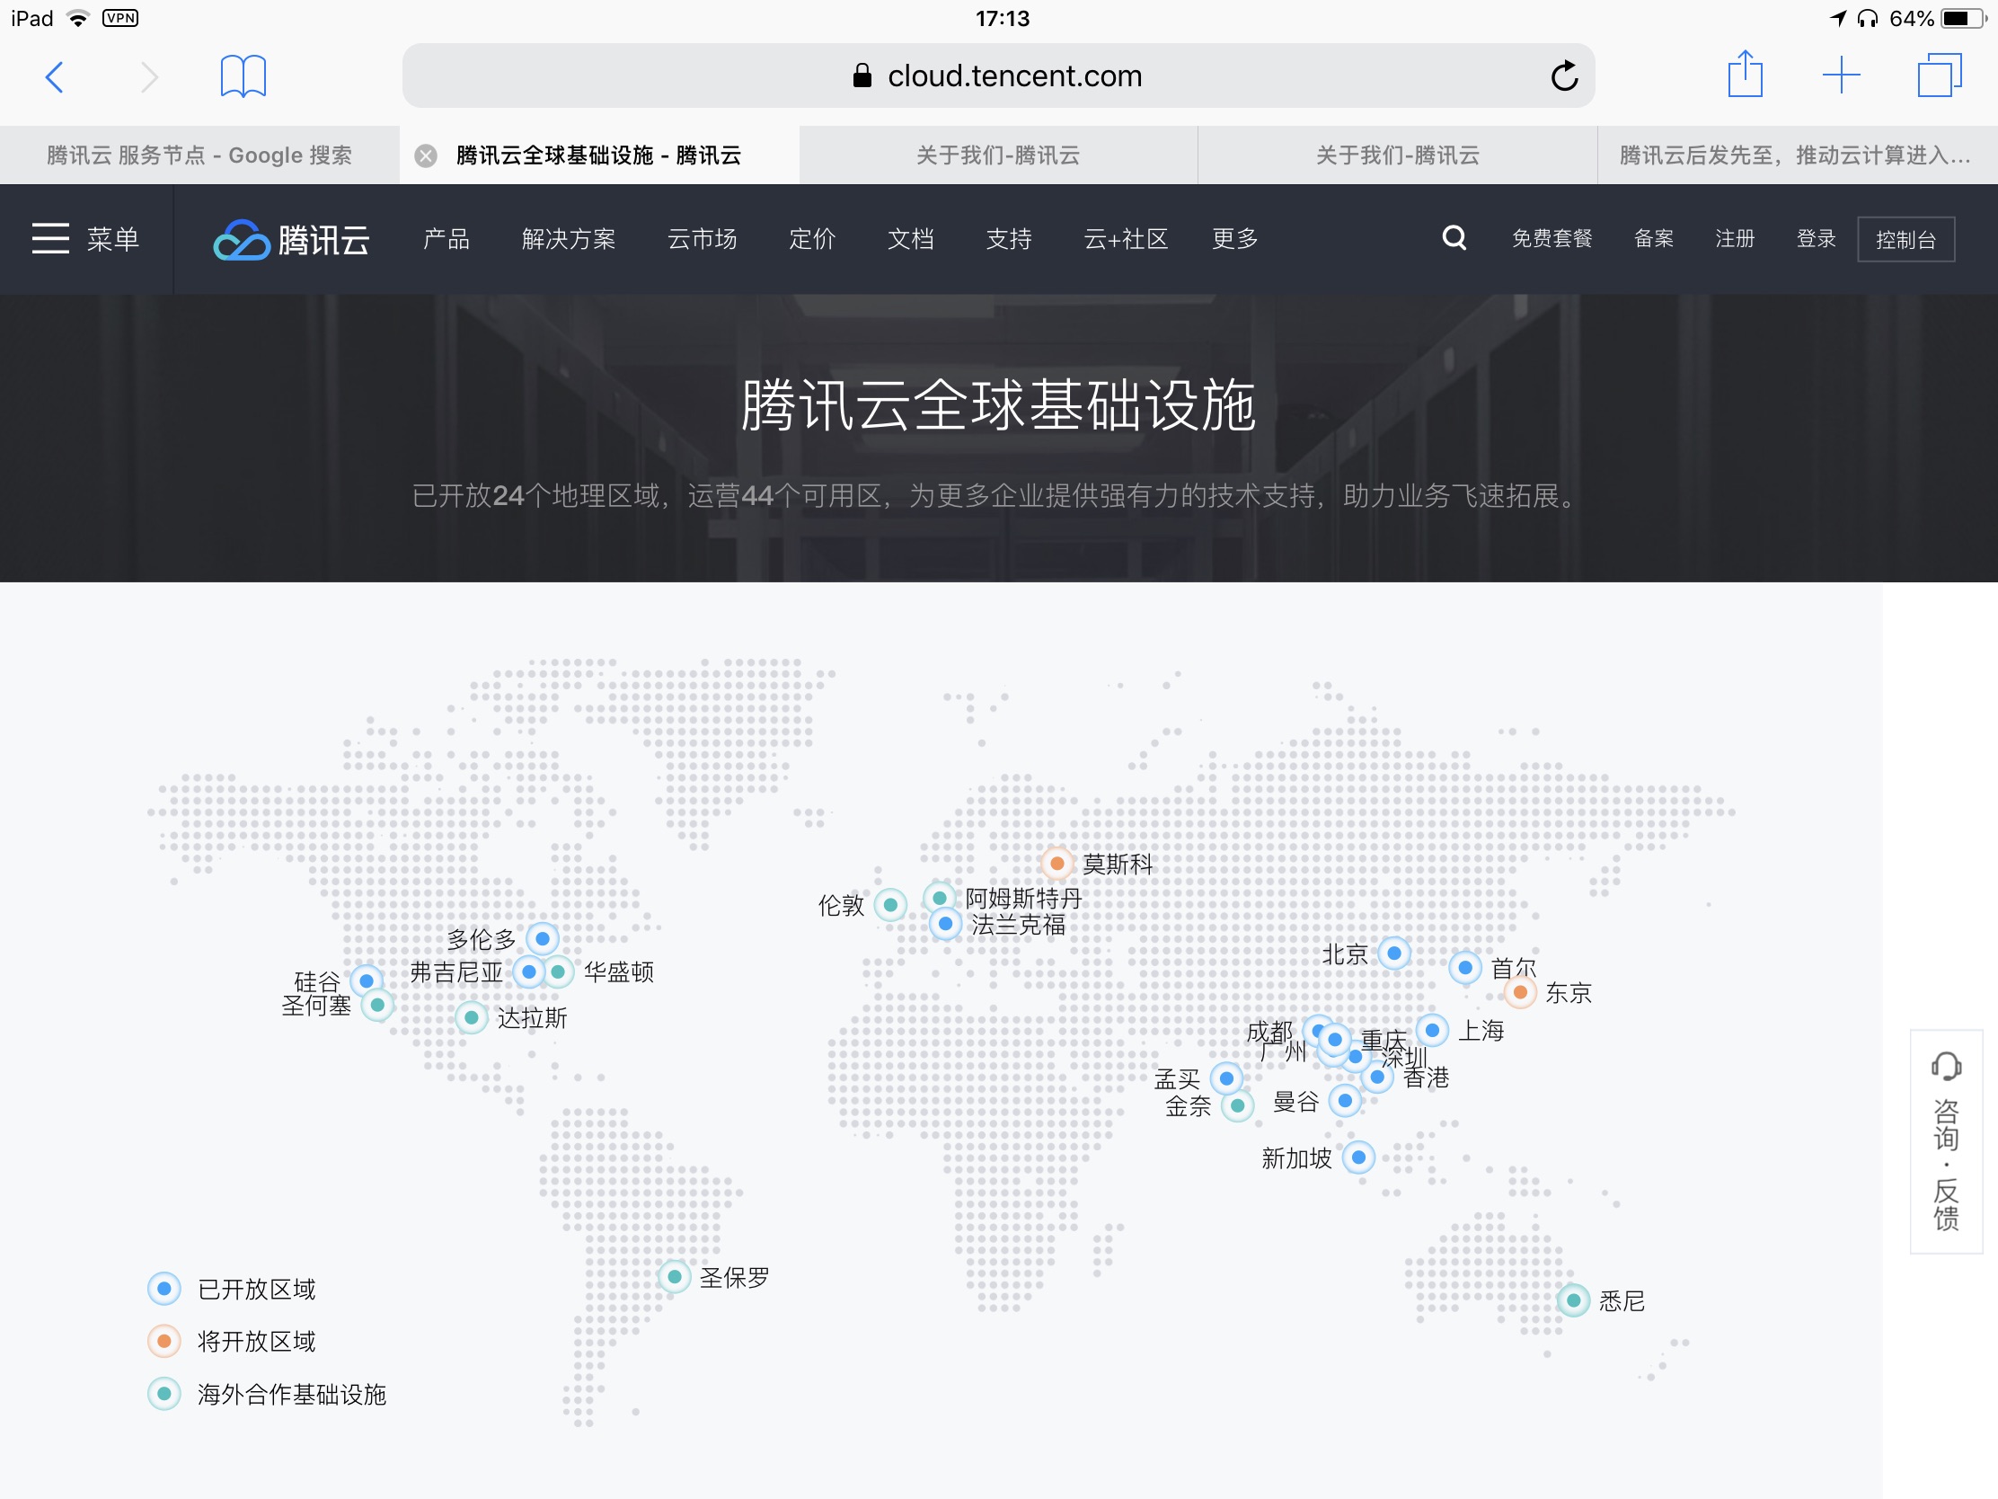Open the Safari bookmarks book icon
This screenshot has width=1998, height=1499.
[x=243, y=75]
